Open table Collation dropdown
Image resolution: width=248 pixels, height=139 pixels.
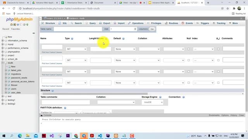116,102
